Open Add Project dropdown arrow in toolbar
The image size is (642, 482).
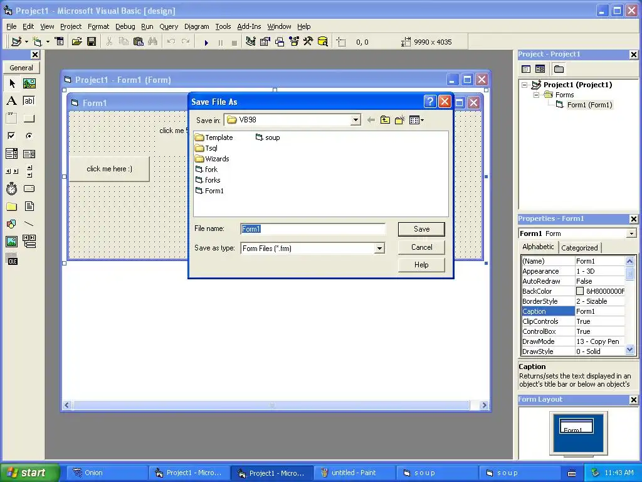coord(26,42)
